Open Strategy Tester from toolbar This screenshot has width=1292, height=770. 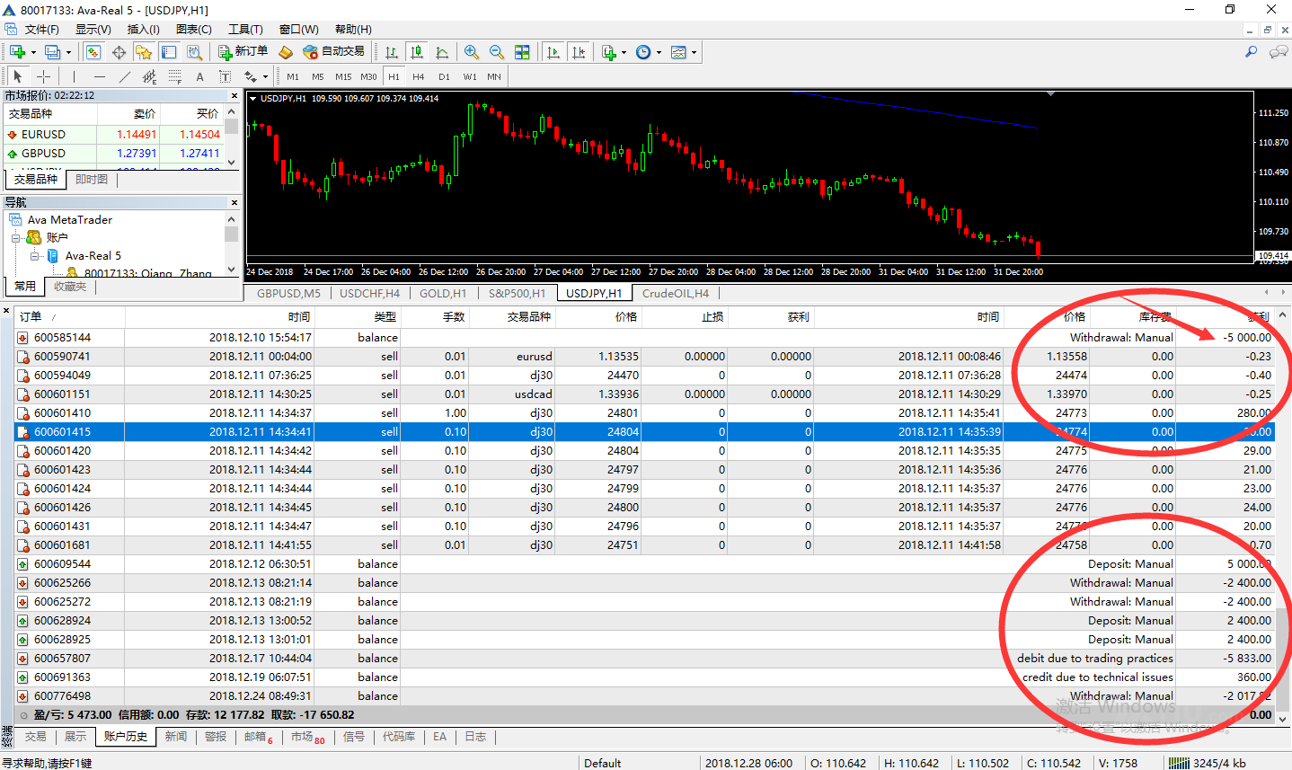194,52
